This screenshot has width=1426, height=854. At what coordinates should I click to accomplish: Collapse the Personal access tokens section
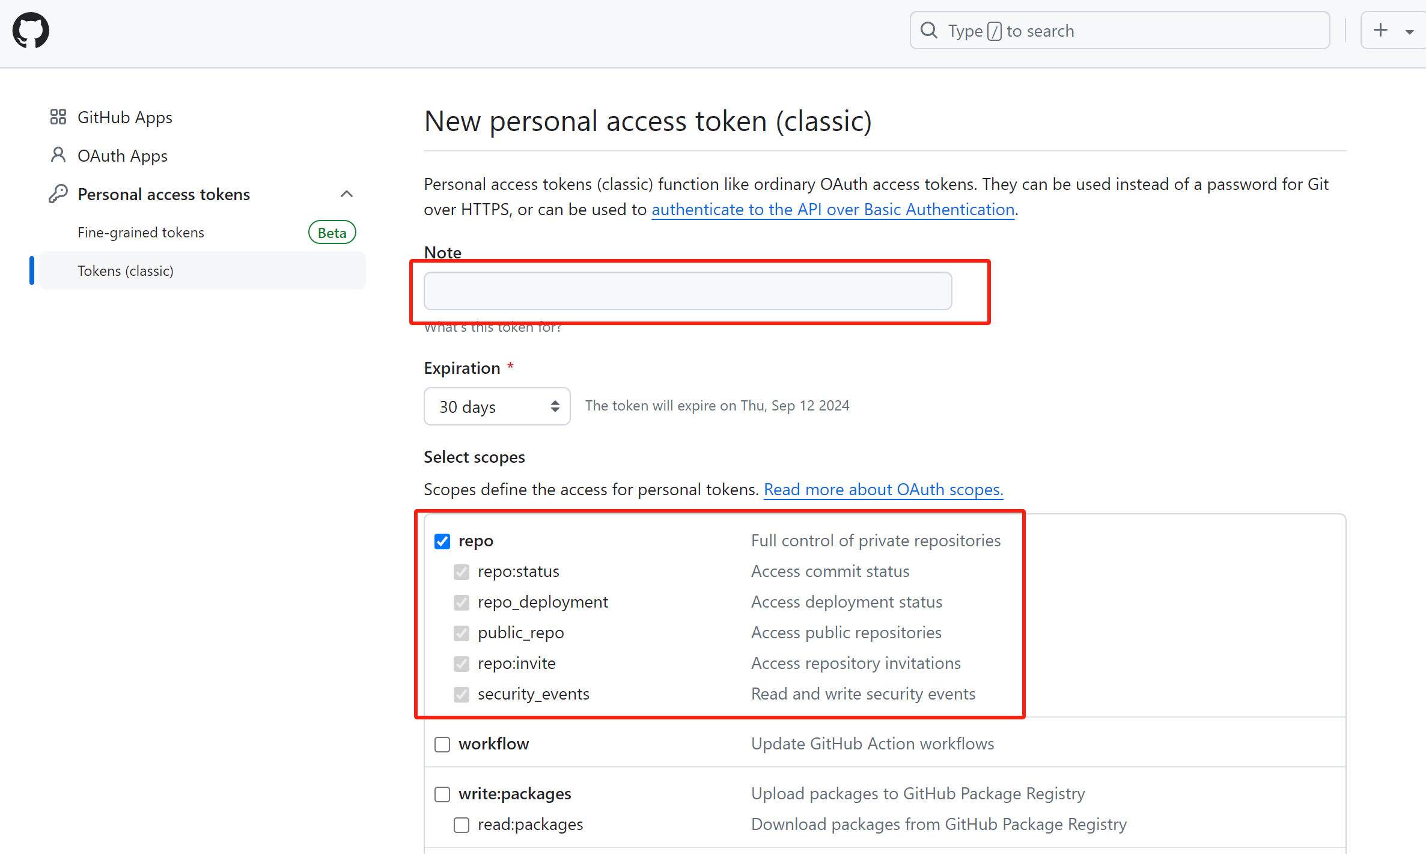pos(347,194)
